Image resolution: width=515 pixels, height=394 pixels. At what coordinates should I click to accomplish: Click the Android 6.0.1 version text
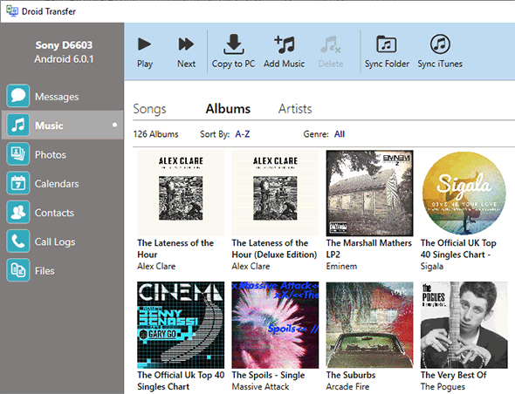click(64, 59)
